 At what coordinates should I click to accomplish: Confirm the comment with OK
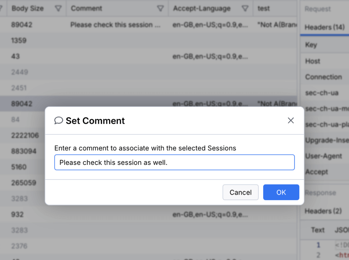click(x=281, y=192)
